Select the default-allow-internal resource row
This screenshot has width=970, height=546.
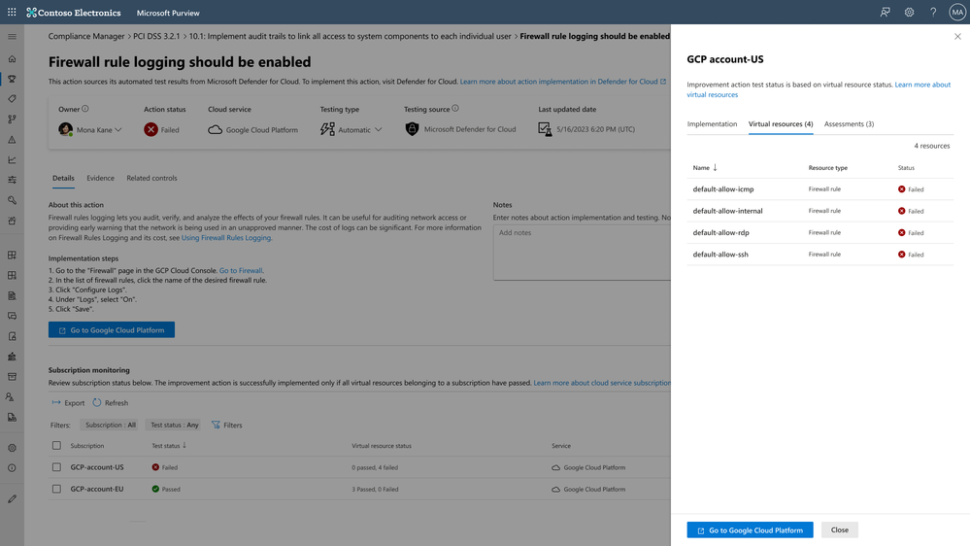pos(819,211)
